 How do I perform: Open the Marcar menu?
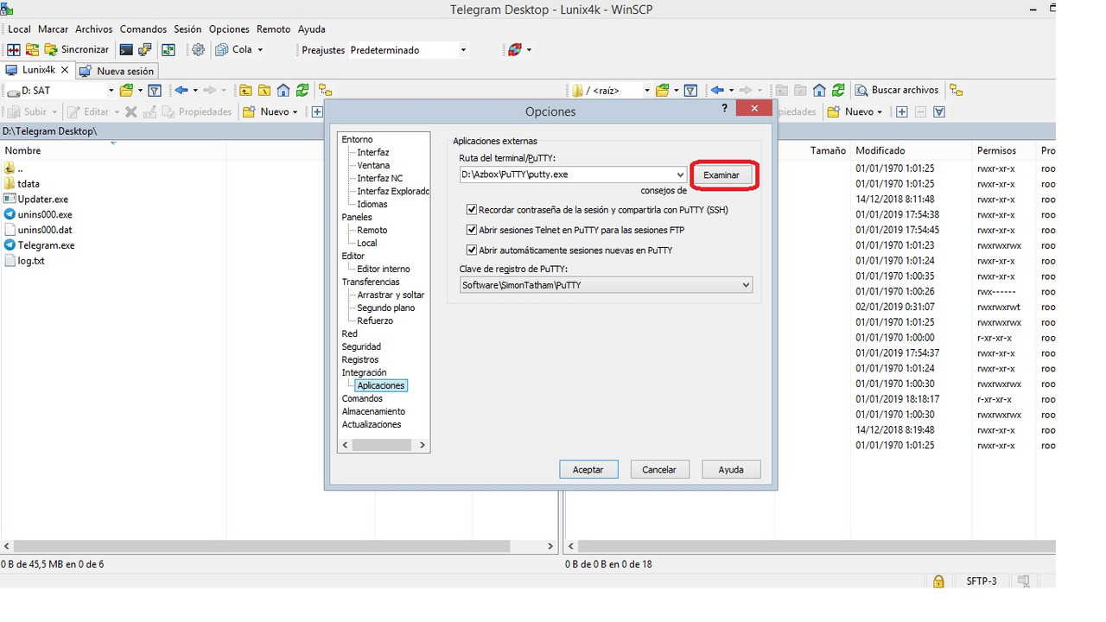point(53,29)
